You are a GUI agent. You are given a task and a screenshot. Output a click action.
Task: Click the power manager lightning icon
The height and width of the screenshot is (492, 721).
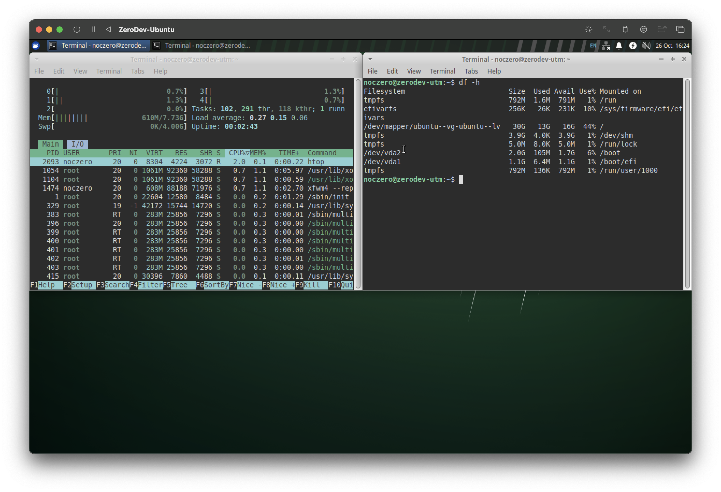tap(633, 46)
